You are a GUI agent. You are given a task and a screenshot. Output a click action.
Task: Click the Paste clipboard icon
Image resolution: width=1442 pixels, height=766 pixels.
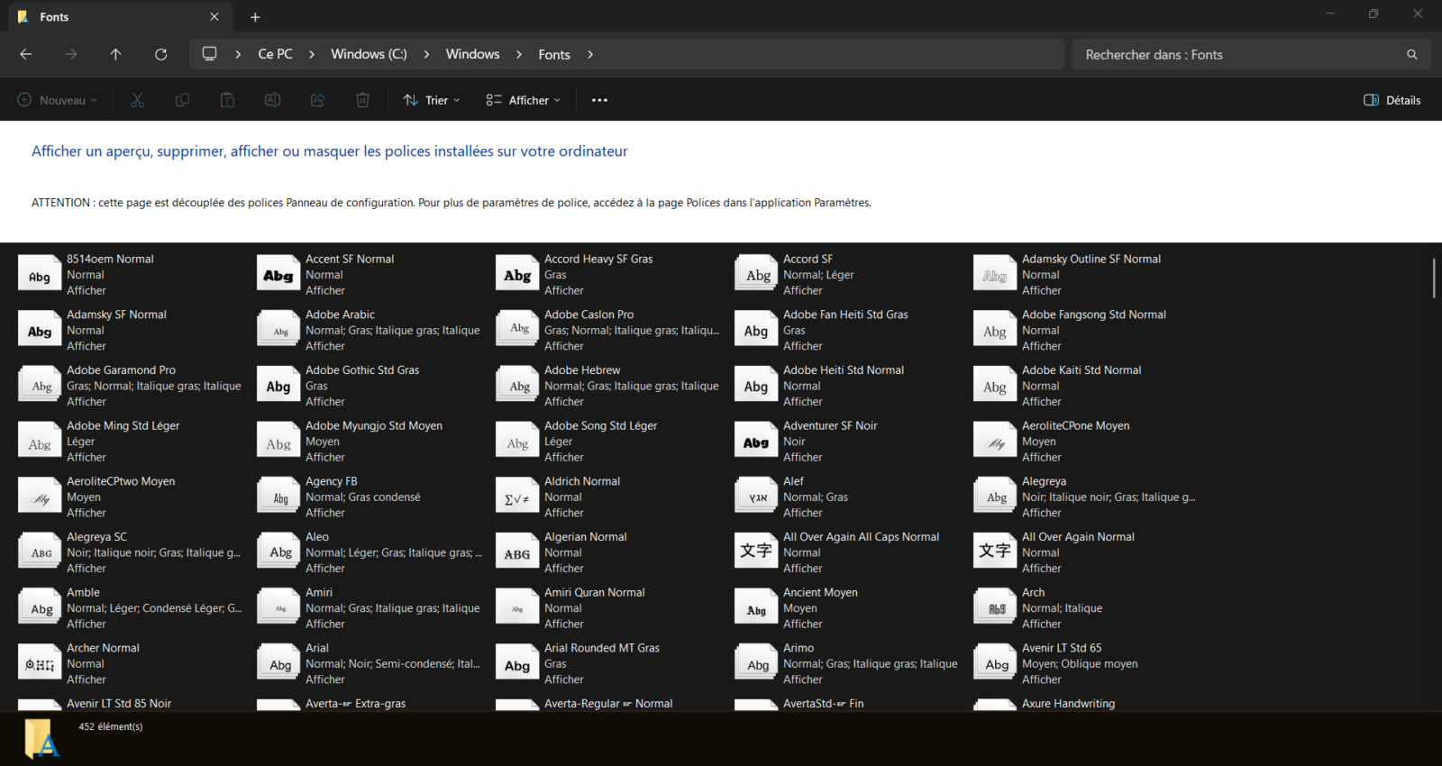[227, 100]
